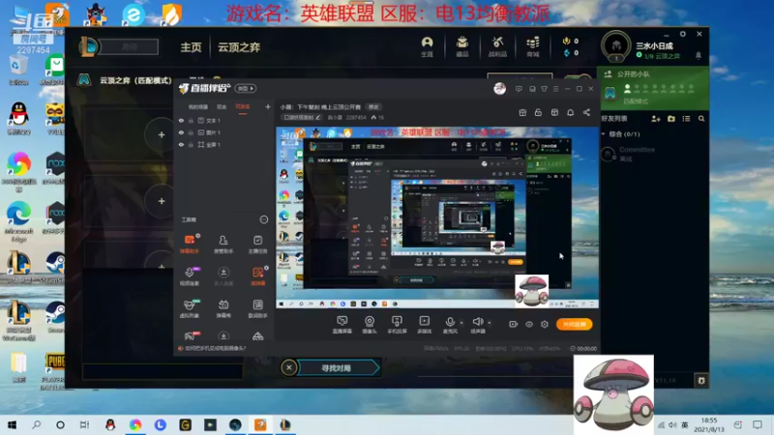Add a 直播屏幕 screen capture source
This screenshot has width=774, height=435.
342,325
